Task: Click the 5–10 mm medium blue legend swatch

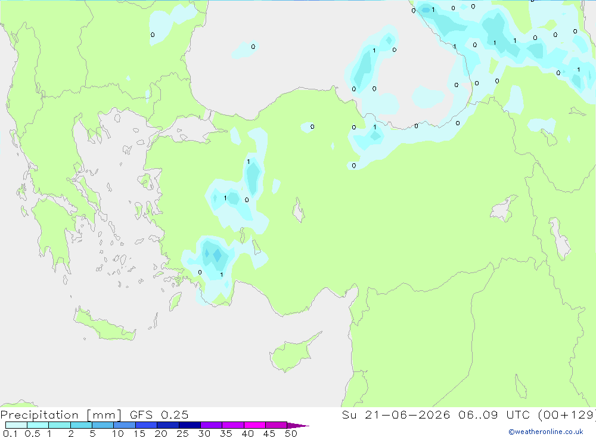Action: (103, 425)
